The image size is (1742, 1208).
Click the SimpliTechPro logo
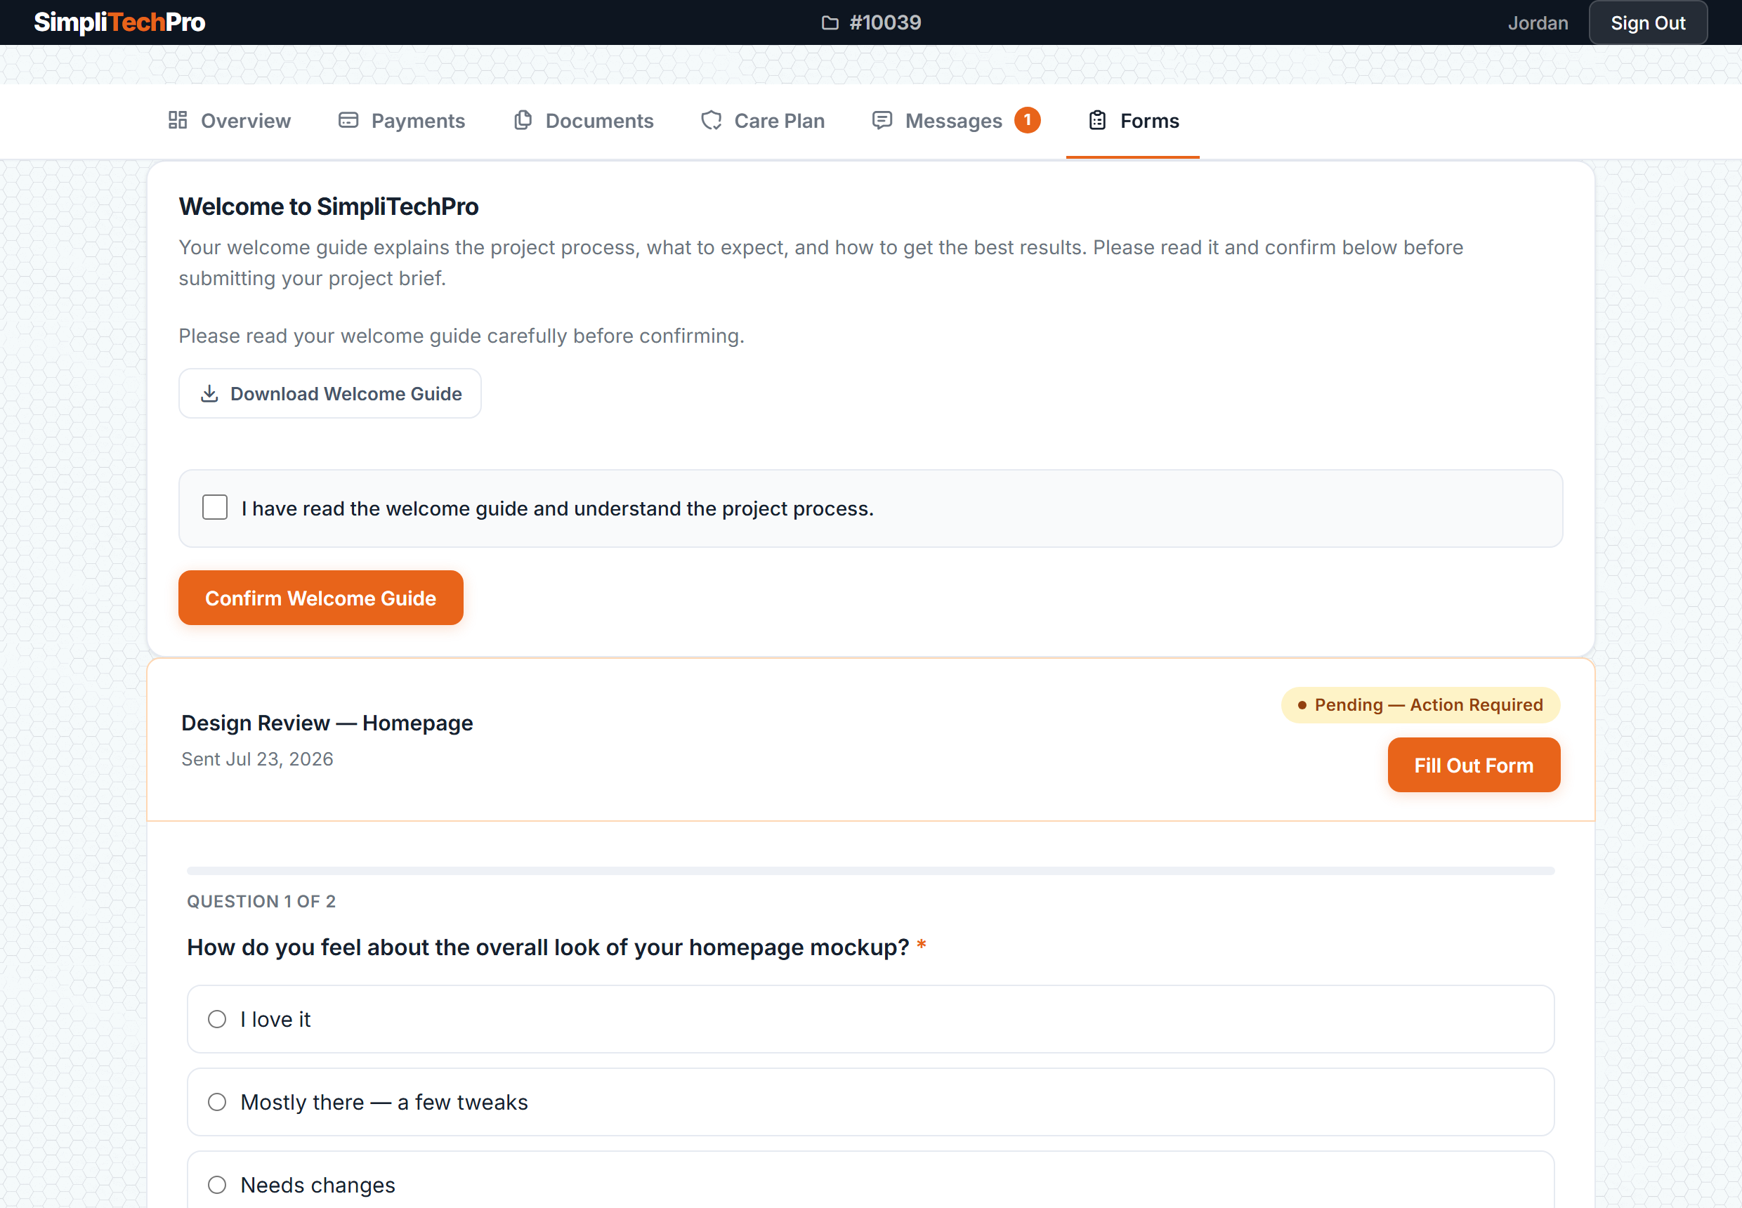[119, 22]
